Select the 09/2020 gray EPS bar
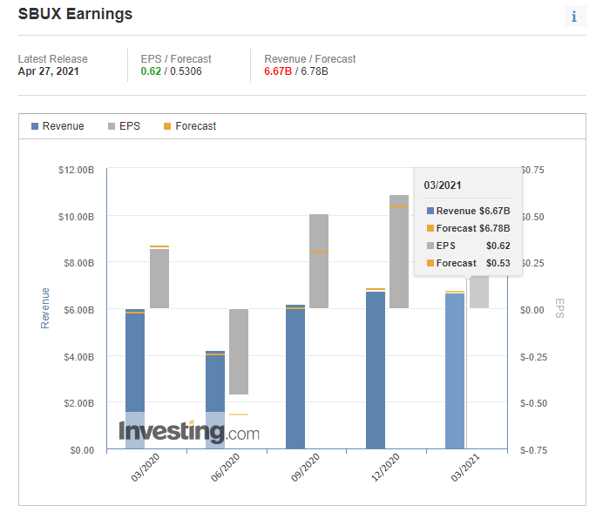596x512 pixels. tap(319, 261)
